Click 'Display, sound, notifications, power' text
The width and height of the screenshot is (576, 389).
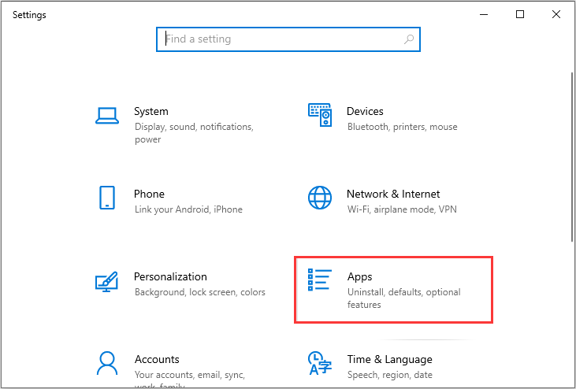point(194,133)
